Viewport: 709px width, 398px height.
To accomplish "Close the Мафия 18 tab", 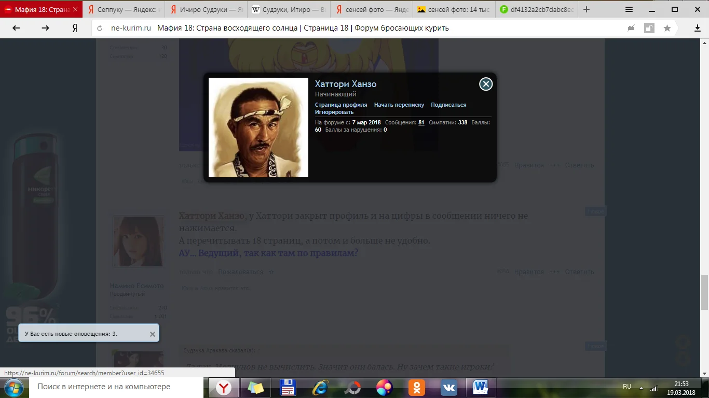I will (75, 9).
